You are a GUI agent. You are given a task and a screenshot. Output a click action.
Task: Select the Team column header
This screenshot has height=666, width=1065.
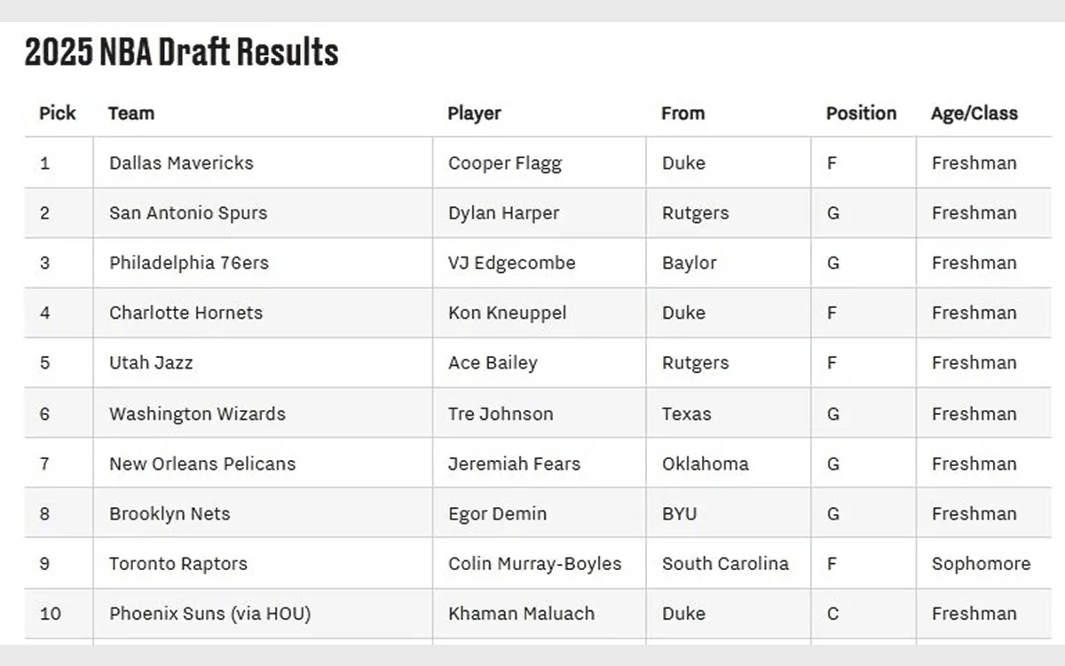point(131,113)
